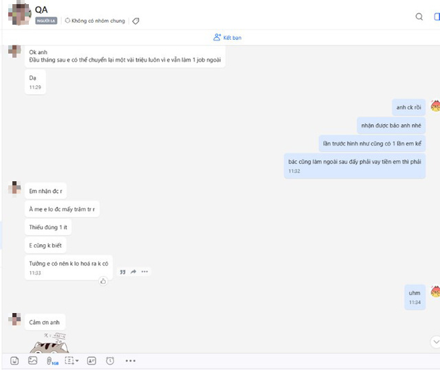Screen dimensions: 440x370
Task: Forward the 11:33 message
Action: click(133, 271)
